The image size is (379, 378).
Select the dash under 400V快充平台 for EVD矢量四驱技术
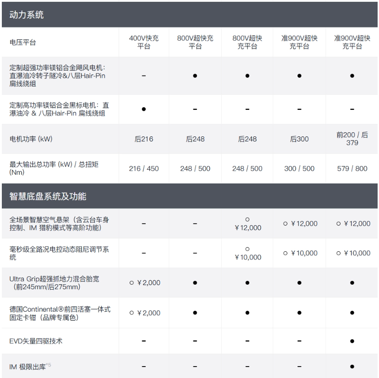click(x=144, y=341)
